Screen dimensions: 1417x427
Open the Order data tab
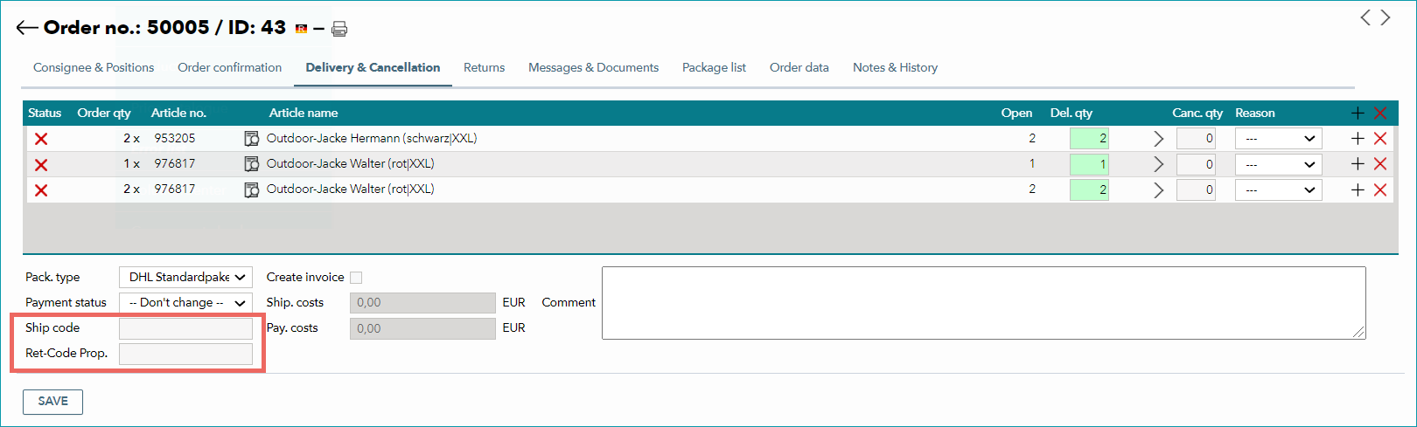[x=799, y=67]
